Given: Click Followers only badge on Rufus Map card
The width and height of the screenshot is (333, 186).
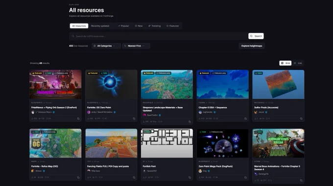Looking at the screenshot, I should (x=49, y=132).
